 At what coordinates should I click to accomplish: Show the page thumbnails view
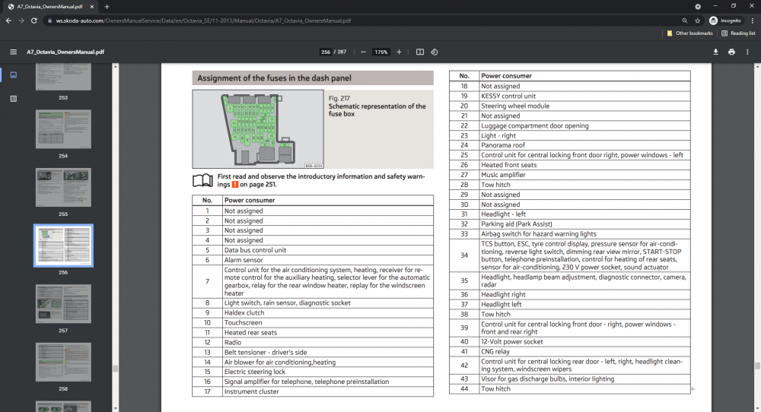click(x=14, y=74)
